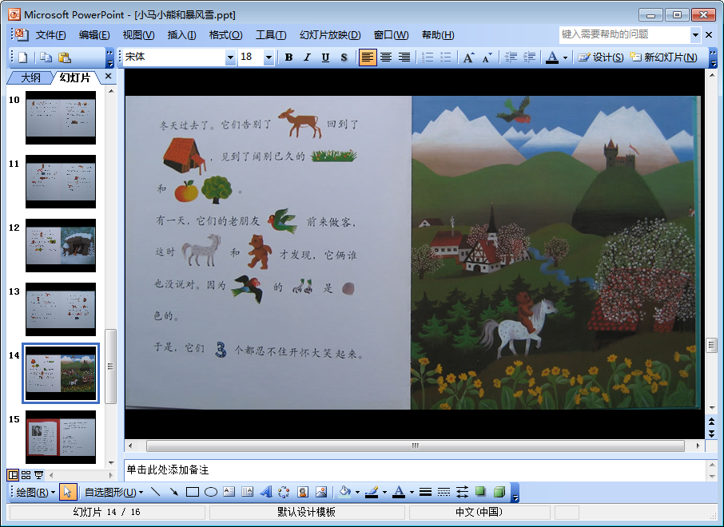Open the 视图(V) menu
724x527 pixels.
point(138,35)
